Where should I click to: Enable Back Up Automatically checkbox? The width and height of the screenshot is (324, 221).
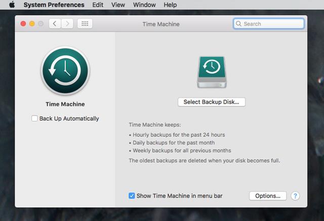point(34,119)
